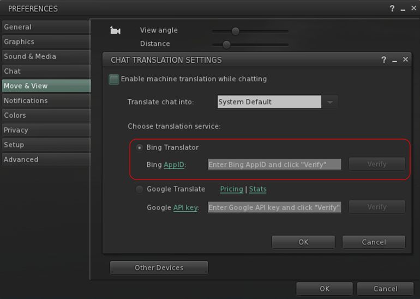
Task: Click the Bing AppID link
Action: coord(174,165)
